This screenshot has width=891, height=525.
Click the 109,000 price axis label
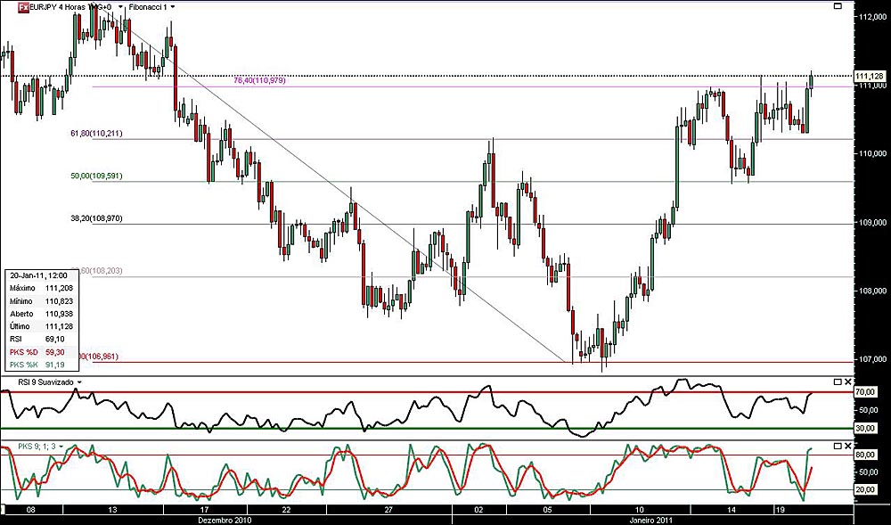(x=873, y=223)
